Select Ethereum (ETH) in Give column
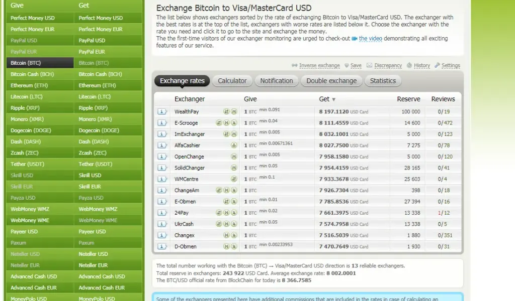Image resolution: width=515 pixels, height=301 pixels. (40, 85)
